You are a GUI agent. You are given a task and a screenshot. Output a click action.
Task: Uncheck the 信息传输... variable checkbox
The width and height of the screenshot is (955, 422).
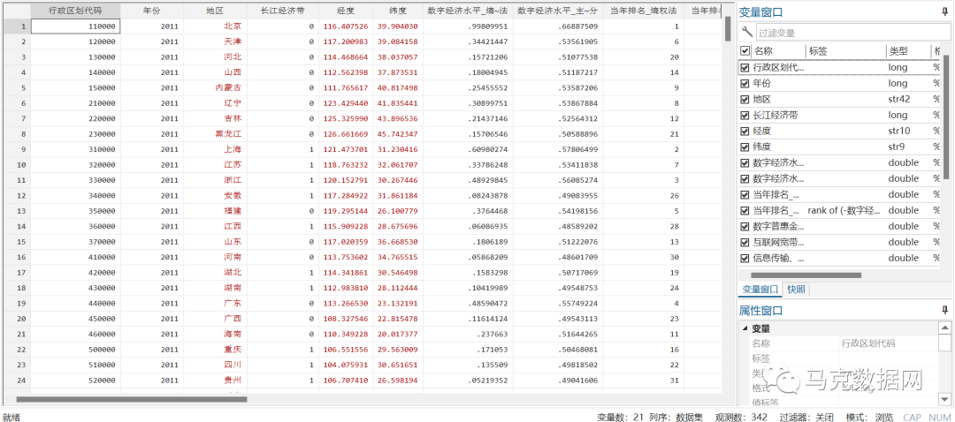[x=745, y=258]
